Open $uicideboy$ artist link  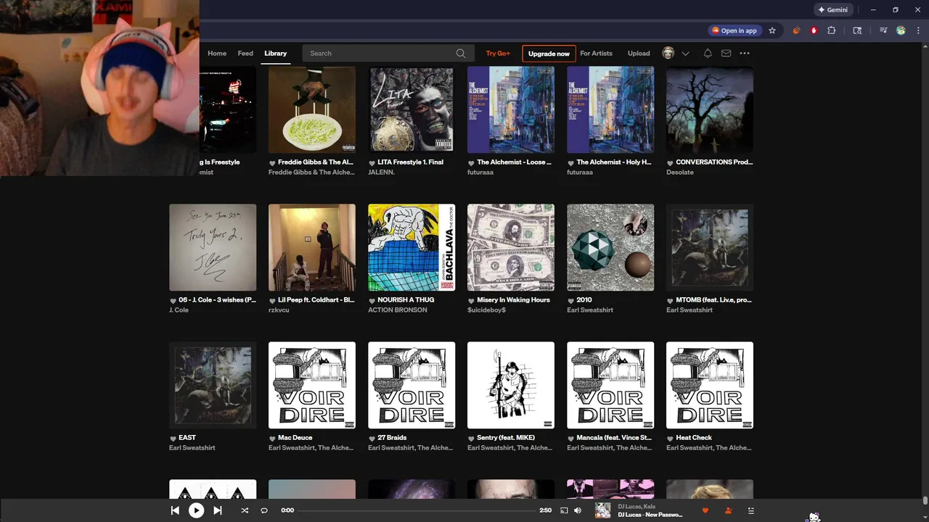click(x=486, y=310)
